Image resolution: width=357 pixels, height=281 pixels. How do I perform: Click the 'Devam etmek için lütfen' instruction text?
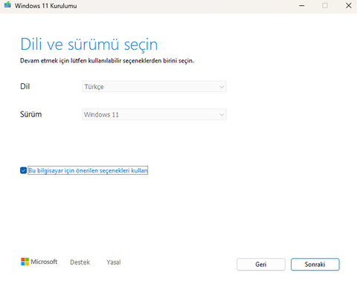pos(107,61)
